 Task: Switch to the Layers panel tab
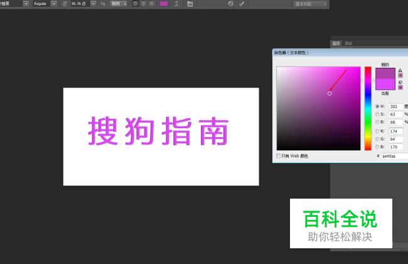click(x=336, y=43)
